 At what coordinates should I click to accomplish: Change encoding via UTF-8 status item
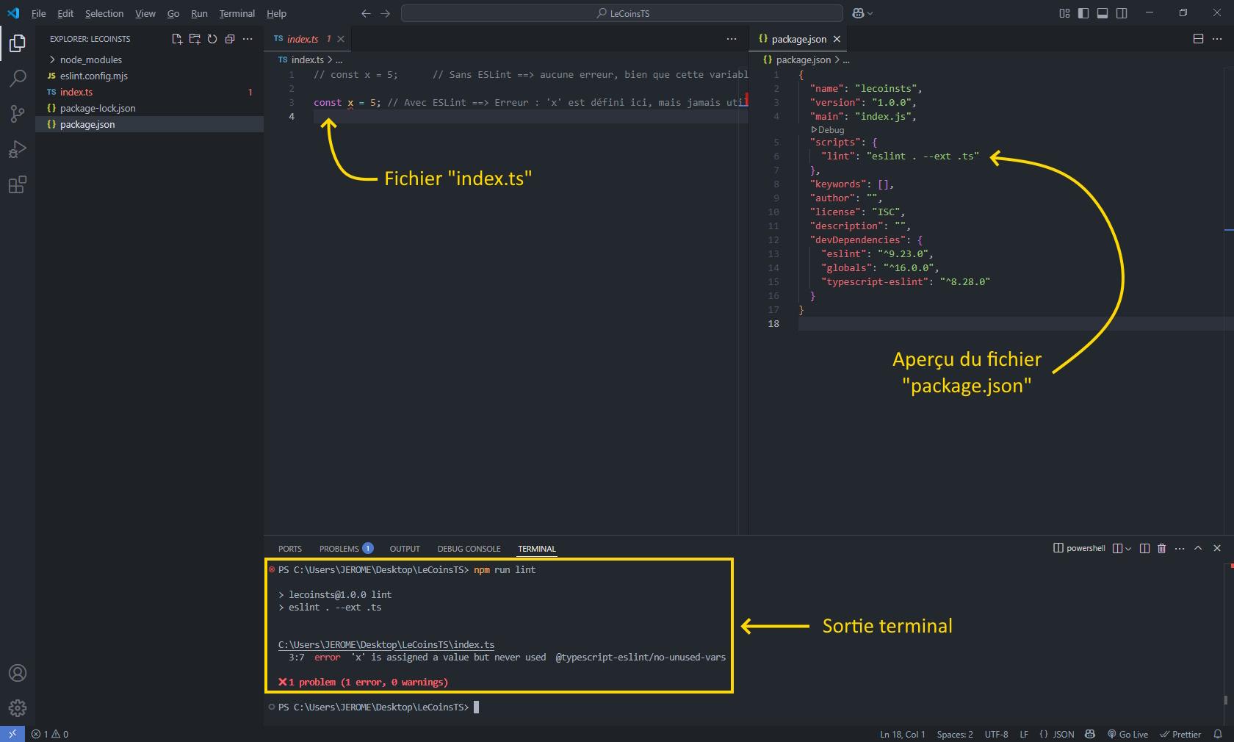point(996,734)
